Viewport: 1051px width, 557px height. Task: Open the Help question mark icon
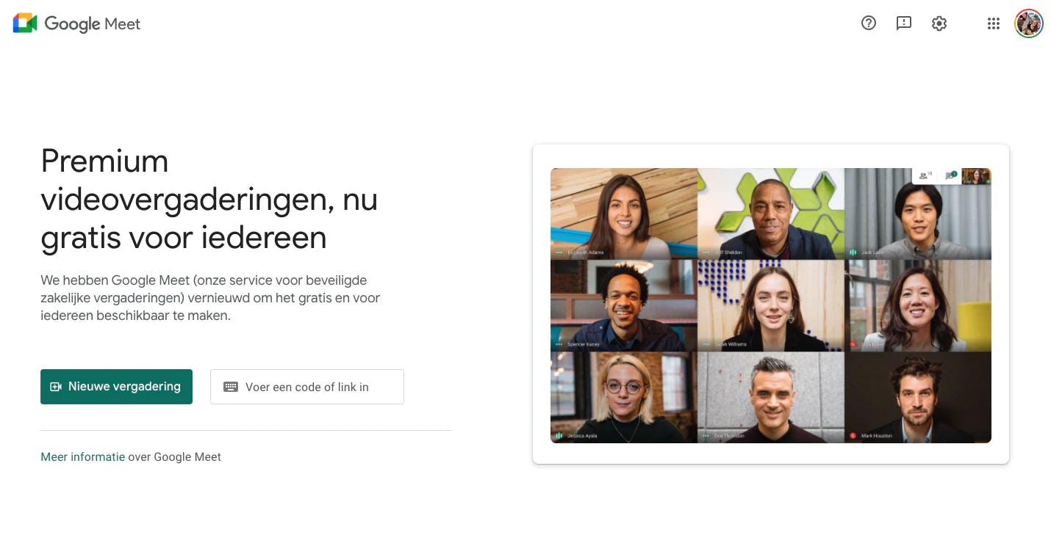point(869,23)
